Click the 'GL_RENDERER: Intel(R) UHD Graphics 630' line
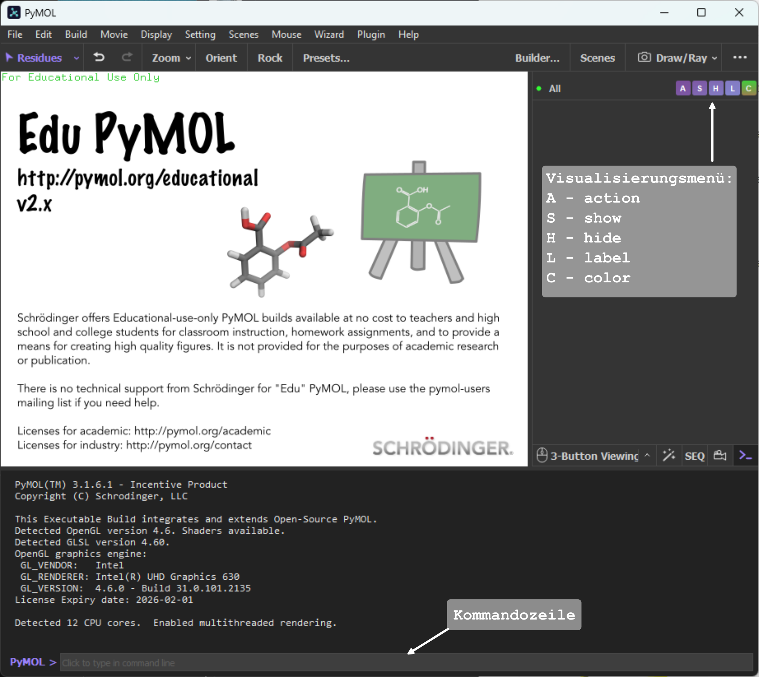759x677 pixels. [x=130, y=576]
